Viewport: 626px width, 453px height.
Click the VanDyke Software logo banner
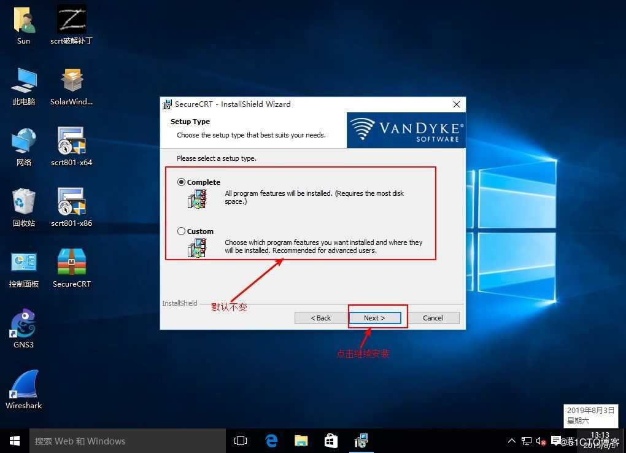pyautogui.click(x=406, y=130)
